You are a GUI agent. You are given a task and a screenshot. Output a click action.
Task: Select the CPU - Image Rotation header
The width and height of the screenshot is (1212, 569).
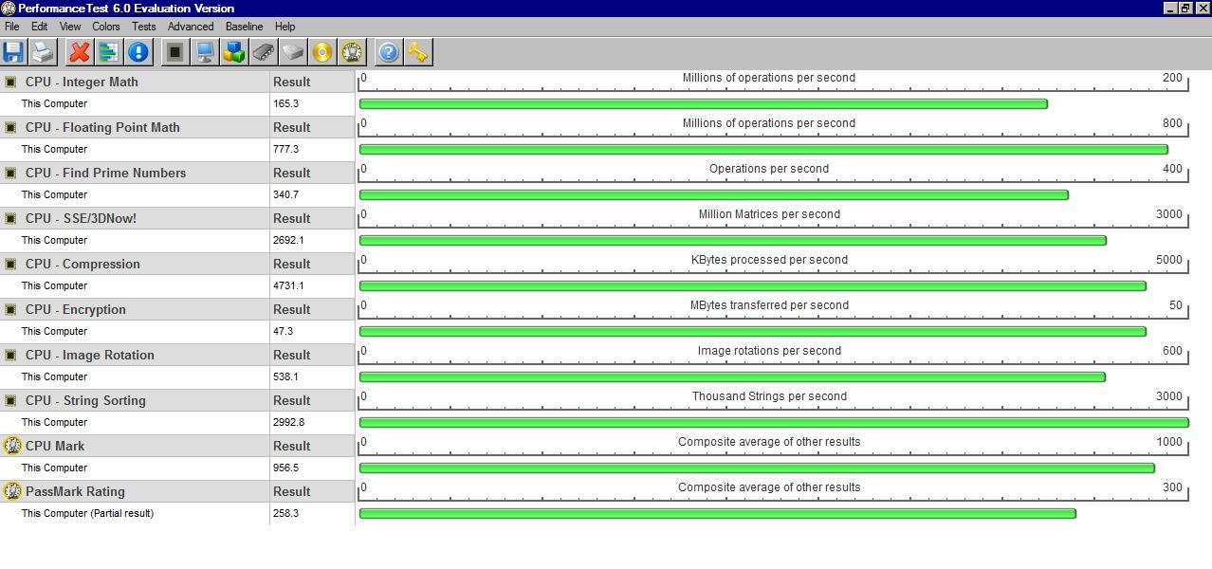(x=89, y=355)
